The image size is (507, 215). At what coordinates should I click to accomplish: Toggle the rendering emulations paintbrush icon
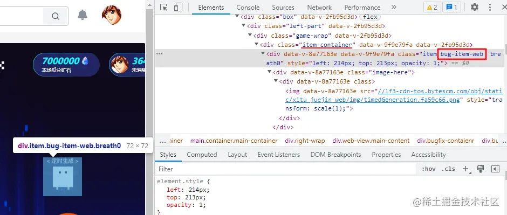(x=481, y=169)
